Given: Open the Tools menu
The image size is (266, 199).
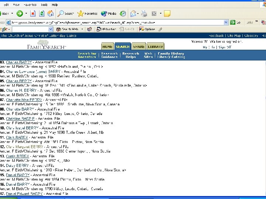Looking at the screenshot, I should pyautogui.click(x=44, y=5).
